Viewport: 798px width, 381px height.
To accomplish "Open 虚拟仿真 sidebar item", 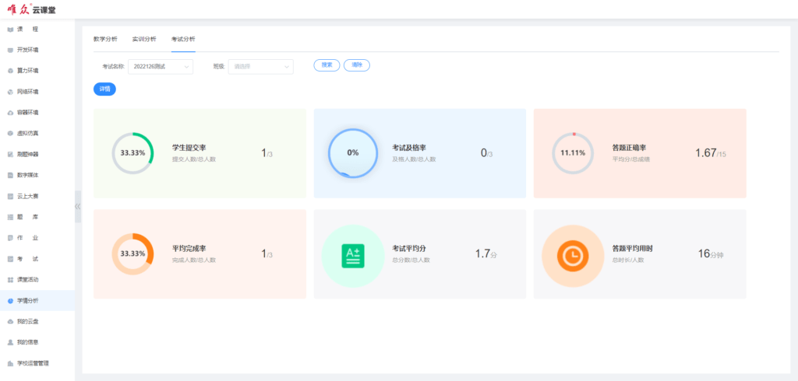I will click(27, 133).
